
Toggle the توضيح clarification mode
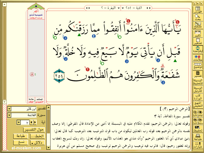[198, 66]
